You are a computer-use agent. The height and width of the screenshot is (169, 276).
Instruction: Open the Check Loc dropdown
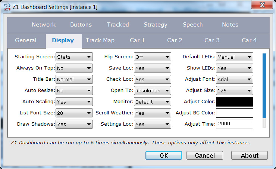pyautogui.click(x=153, y=79)
